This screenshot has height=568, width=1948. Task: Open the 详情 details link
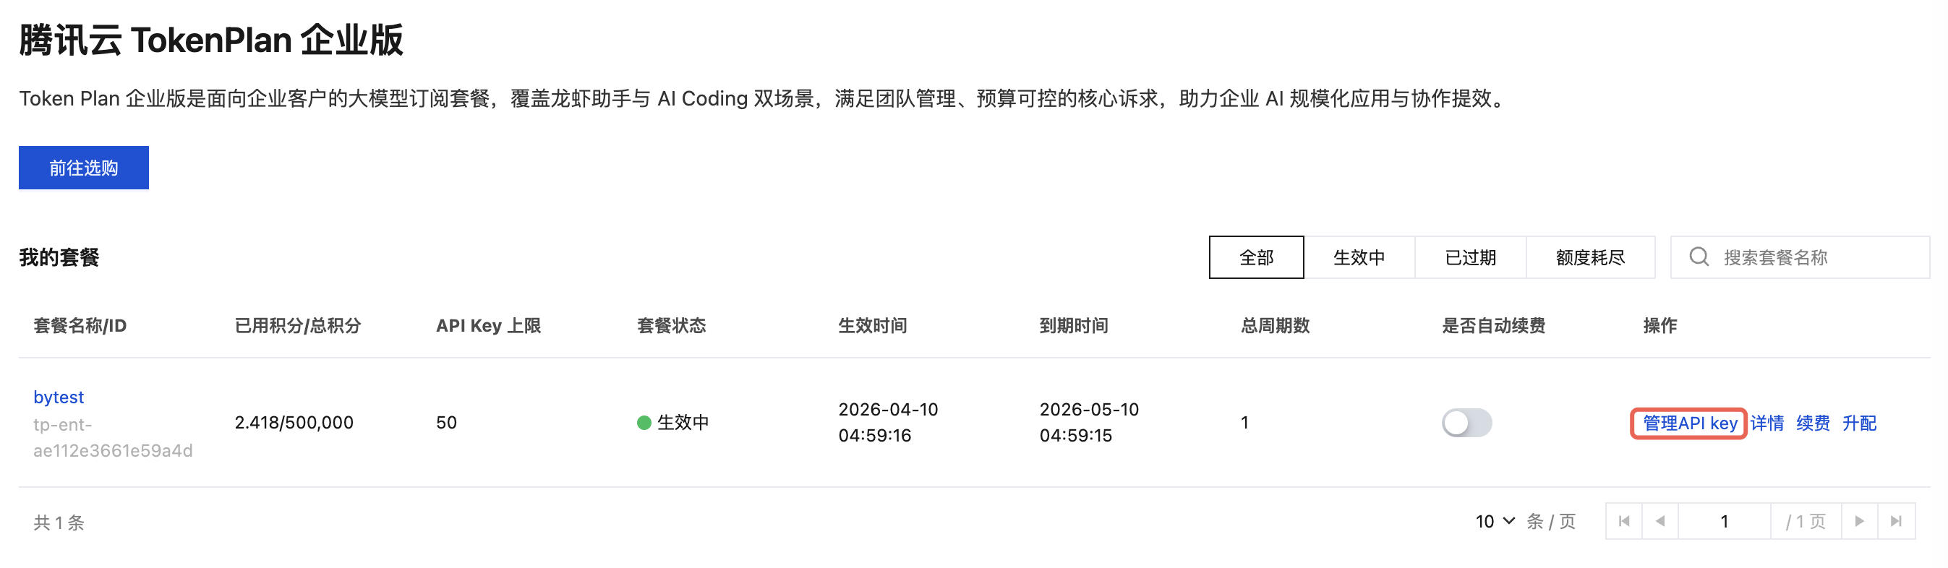(1767, 423)
